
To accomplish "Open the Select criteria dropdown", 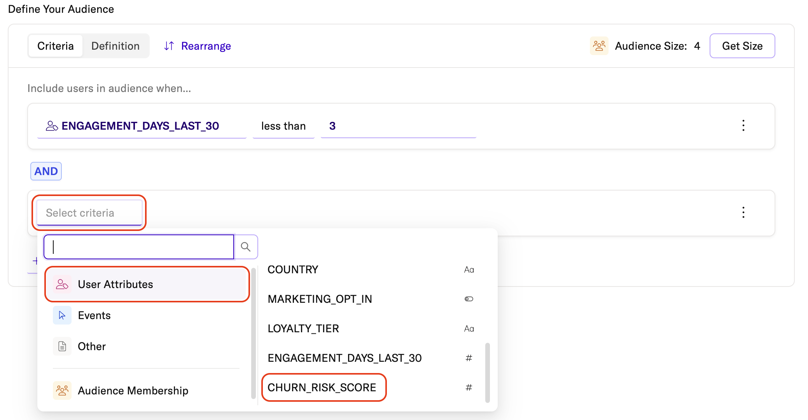I will click(x=89, y=213).
